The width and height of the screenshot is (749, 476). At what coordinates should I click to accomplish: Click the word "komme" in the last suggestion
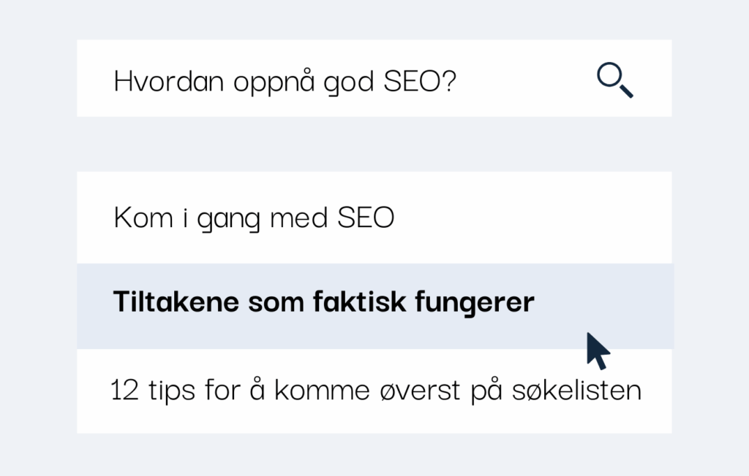[x=317, y=391]
